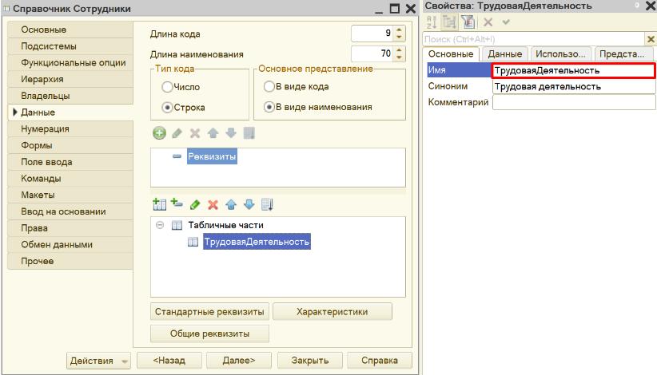
Task: Proceed with Далее> button
Action: pyautogui.click(x=239, y=361)
